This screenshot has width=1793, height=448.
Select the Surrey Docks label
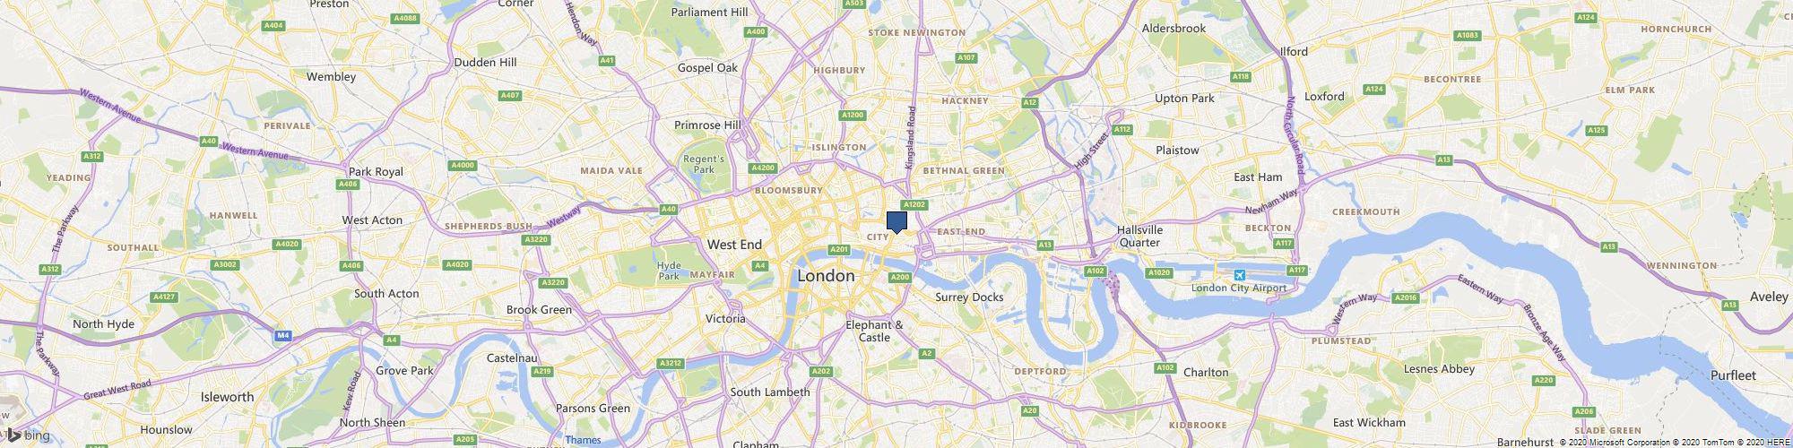[x=969, y=297]
